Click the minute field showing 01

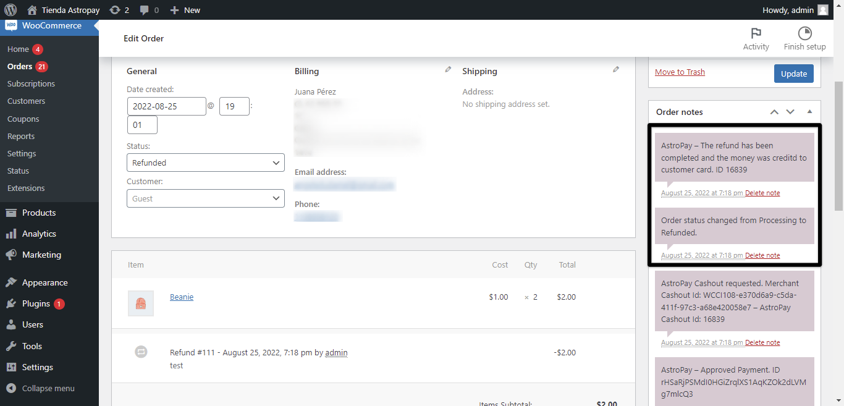point(142,125)
